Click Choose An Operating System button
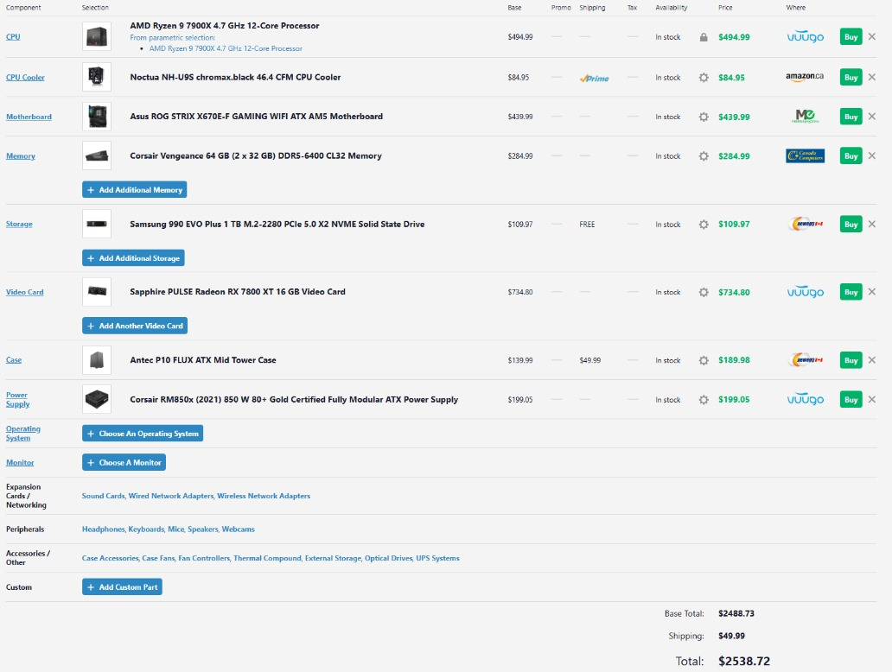The height and width of the screenshot is (672, 892). click(143, 434)
